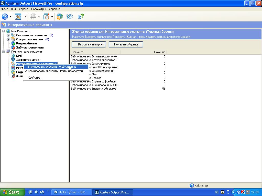Viewport: 262px width, 196px height.
Task: Expand the quick launch chevron
Action: click(x=48, y=191)
